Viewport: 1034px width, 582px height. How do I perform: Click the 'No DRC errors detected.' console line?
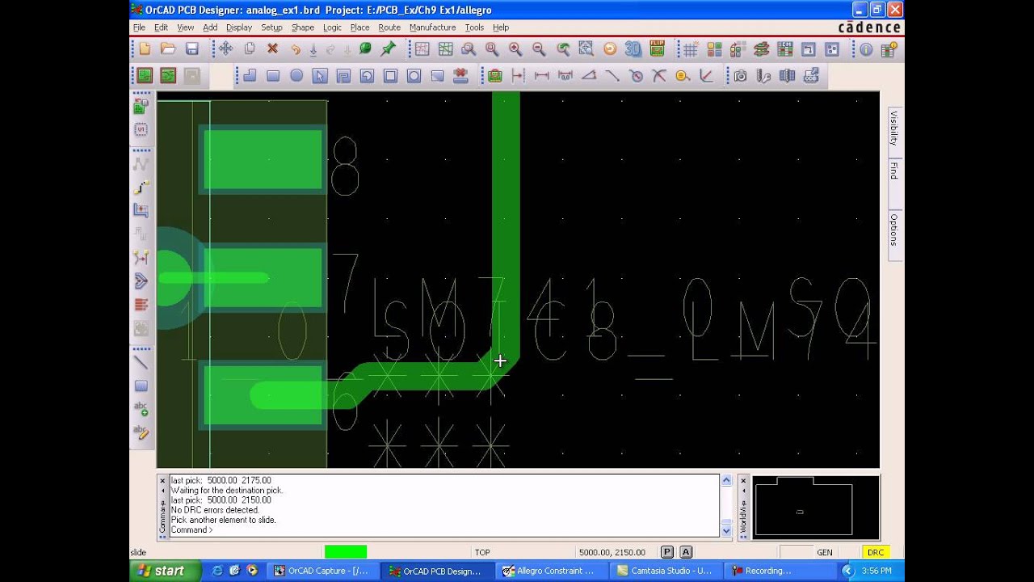coord(215,510)
